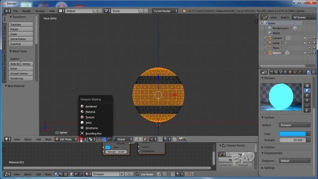Toggle the 3D manipulator widget icon
318x179 pixels.
99,139
